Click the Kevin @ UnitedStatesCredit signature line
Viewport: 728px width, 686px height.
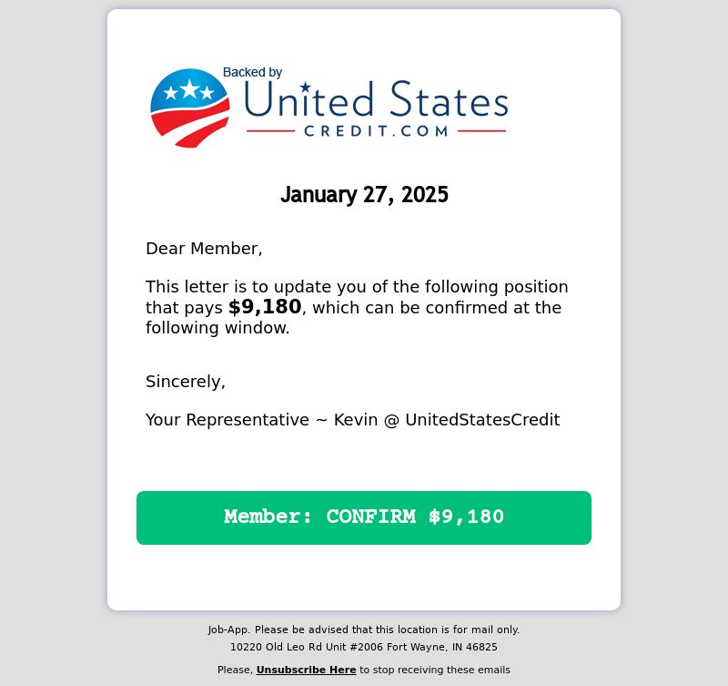(353, 420)
